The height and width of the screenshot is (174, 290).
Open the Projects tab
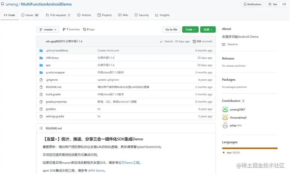(104, 15)
